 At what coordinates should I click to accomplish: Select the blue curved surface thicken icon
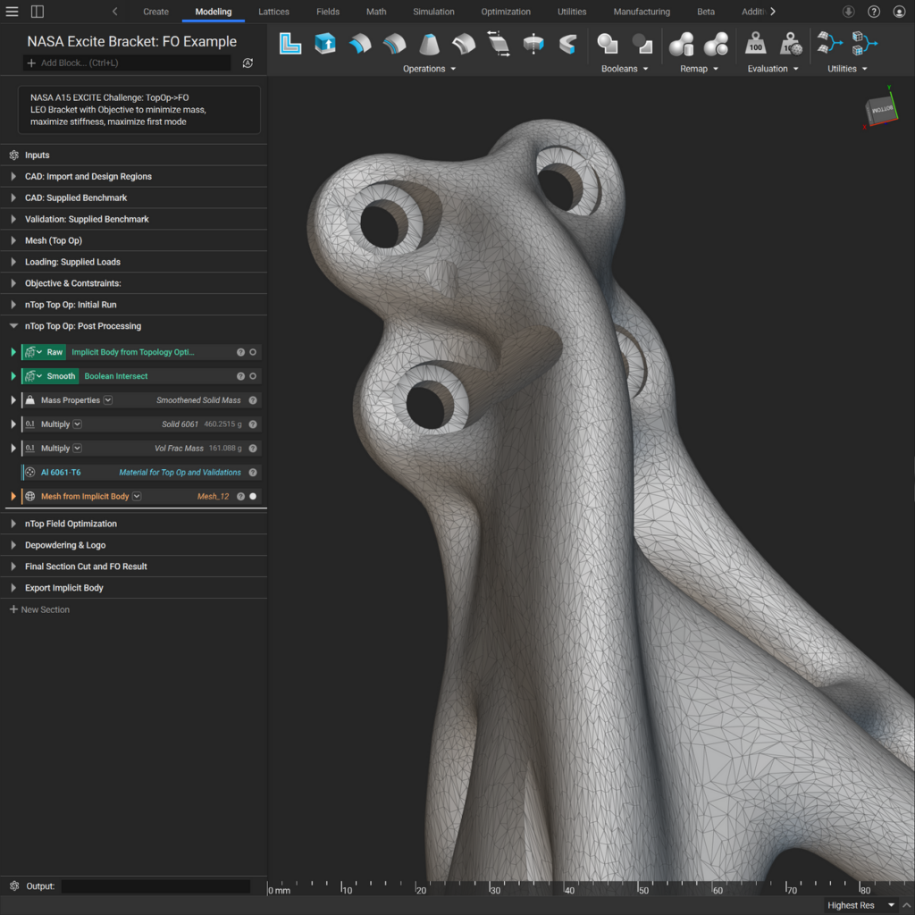pyautogui.click(x=359, y=44)
